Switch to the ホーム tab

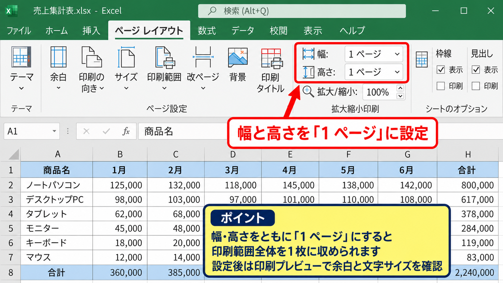coord(57,31)
